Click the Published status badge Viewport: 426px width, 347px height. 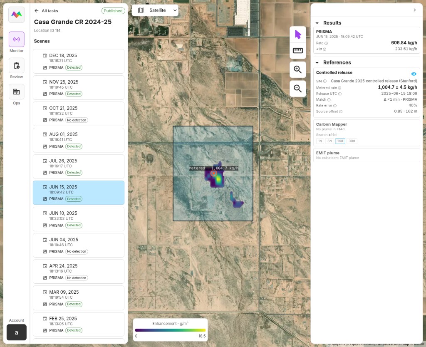[x=113, y=10]
